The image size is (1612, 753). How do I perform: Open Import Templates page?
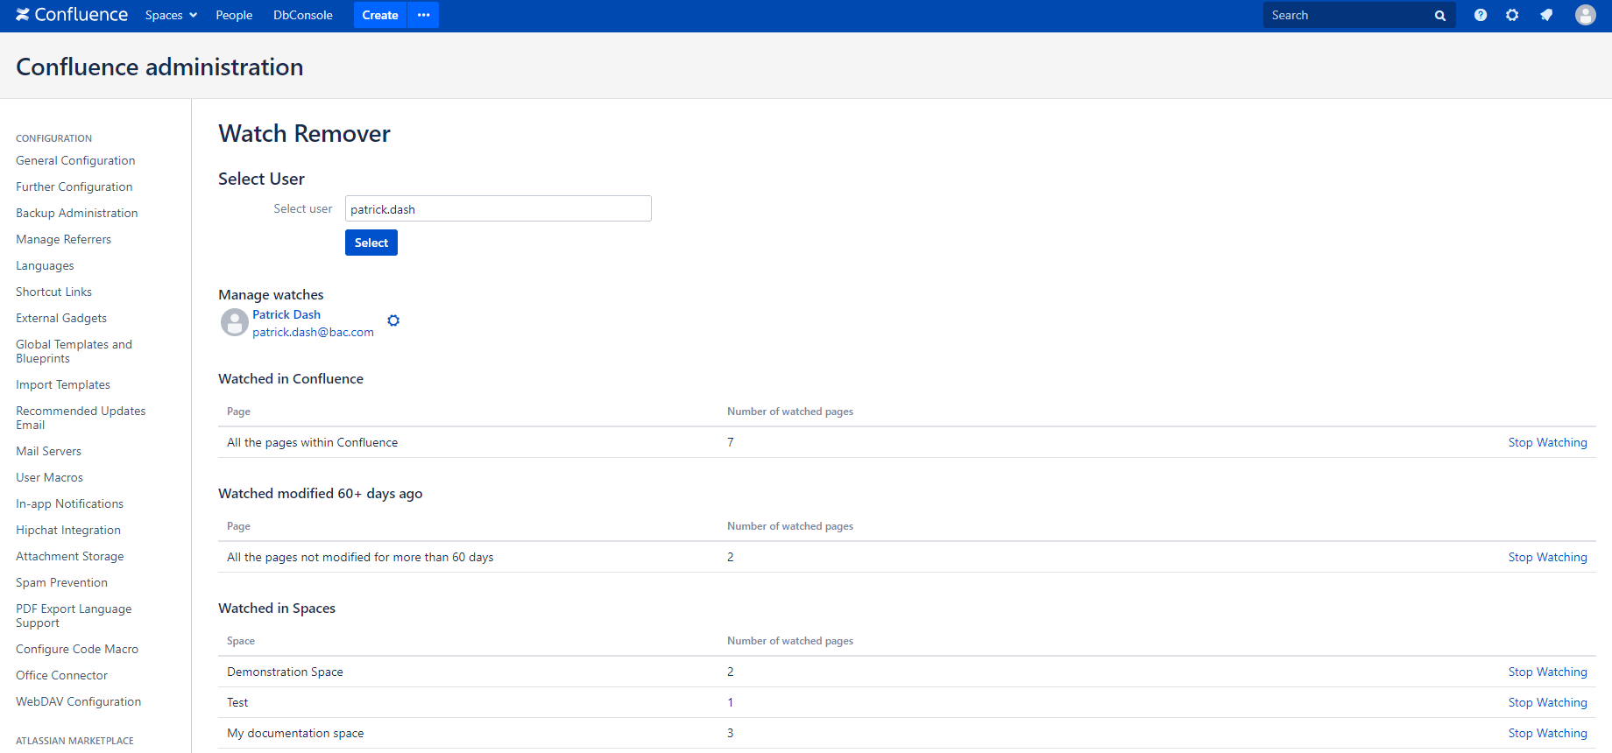63,384
